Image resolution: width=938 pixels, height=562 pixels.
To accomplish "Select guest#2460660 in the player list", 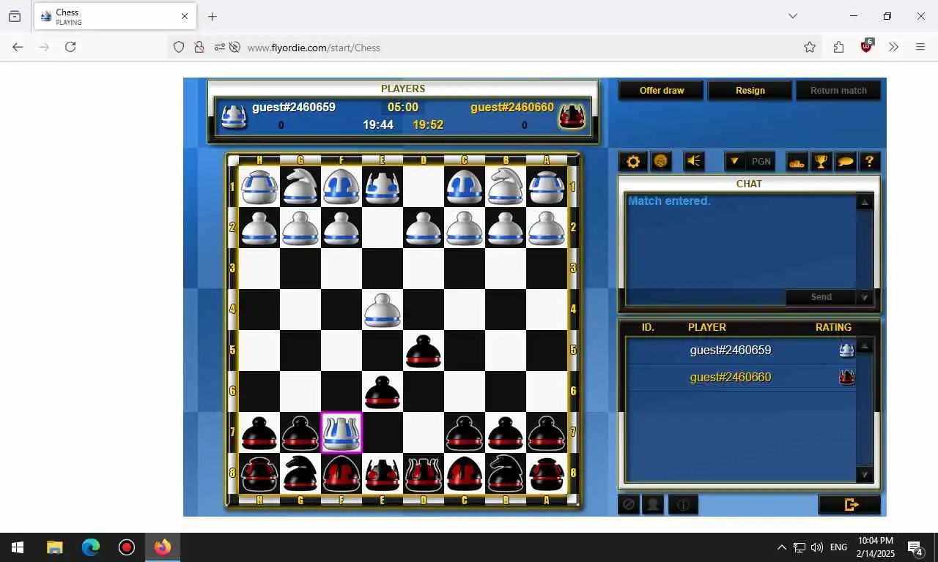I will pyautogui.click(x=741, y=378).
